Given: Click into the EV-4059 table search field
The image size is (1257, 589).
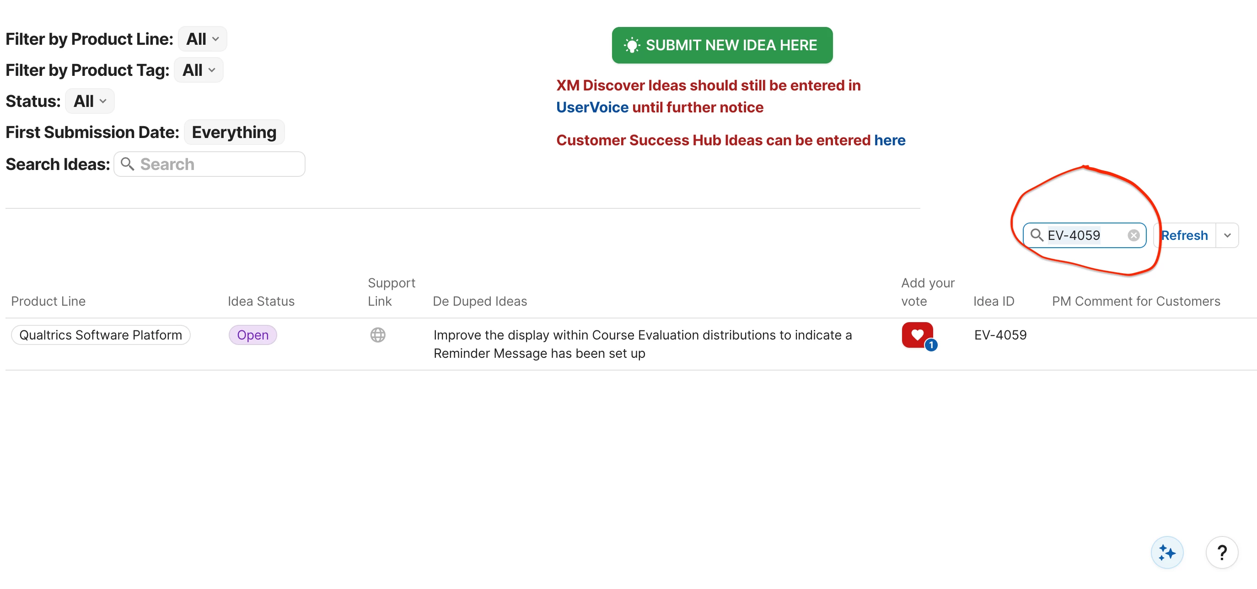Looking at the screenshot, I should pos(1084,235).
